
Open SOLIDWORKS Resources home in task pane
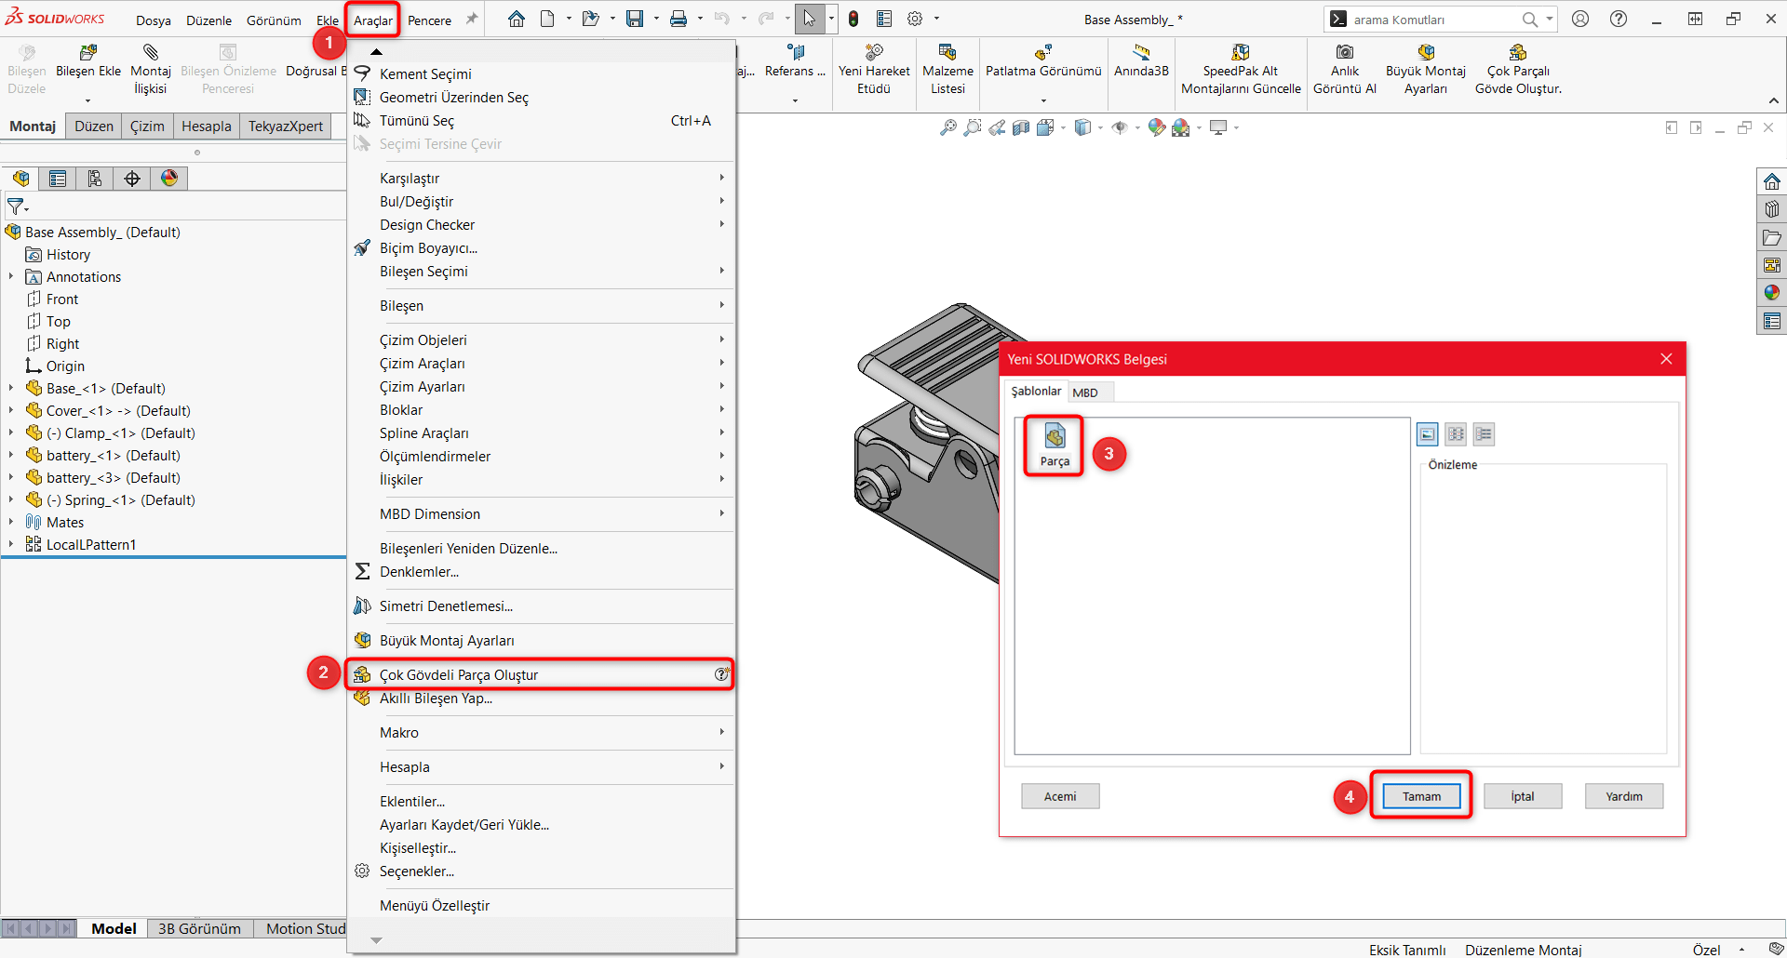(1771, 181)
